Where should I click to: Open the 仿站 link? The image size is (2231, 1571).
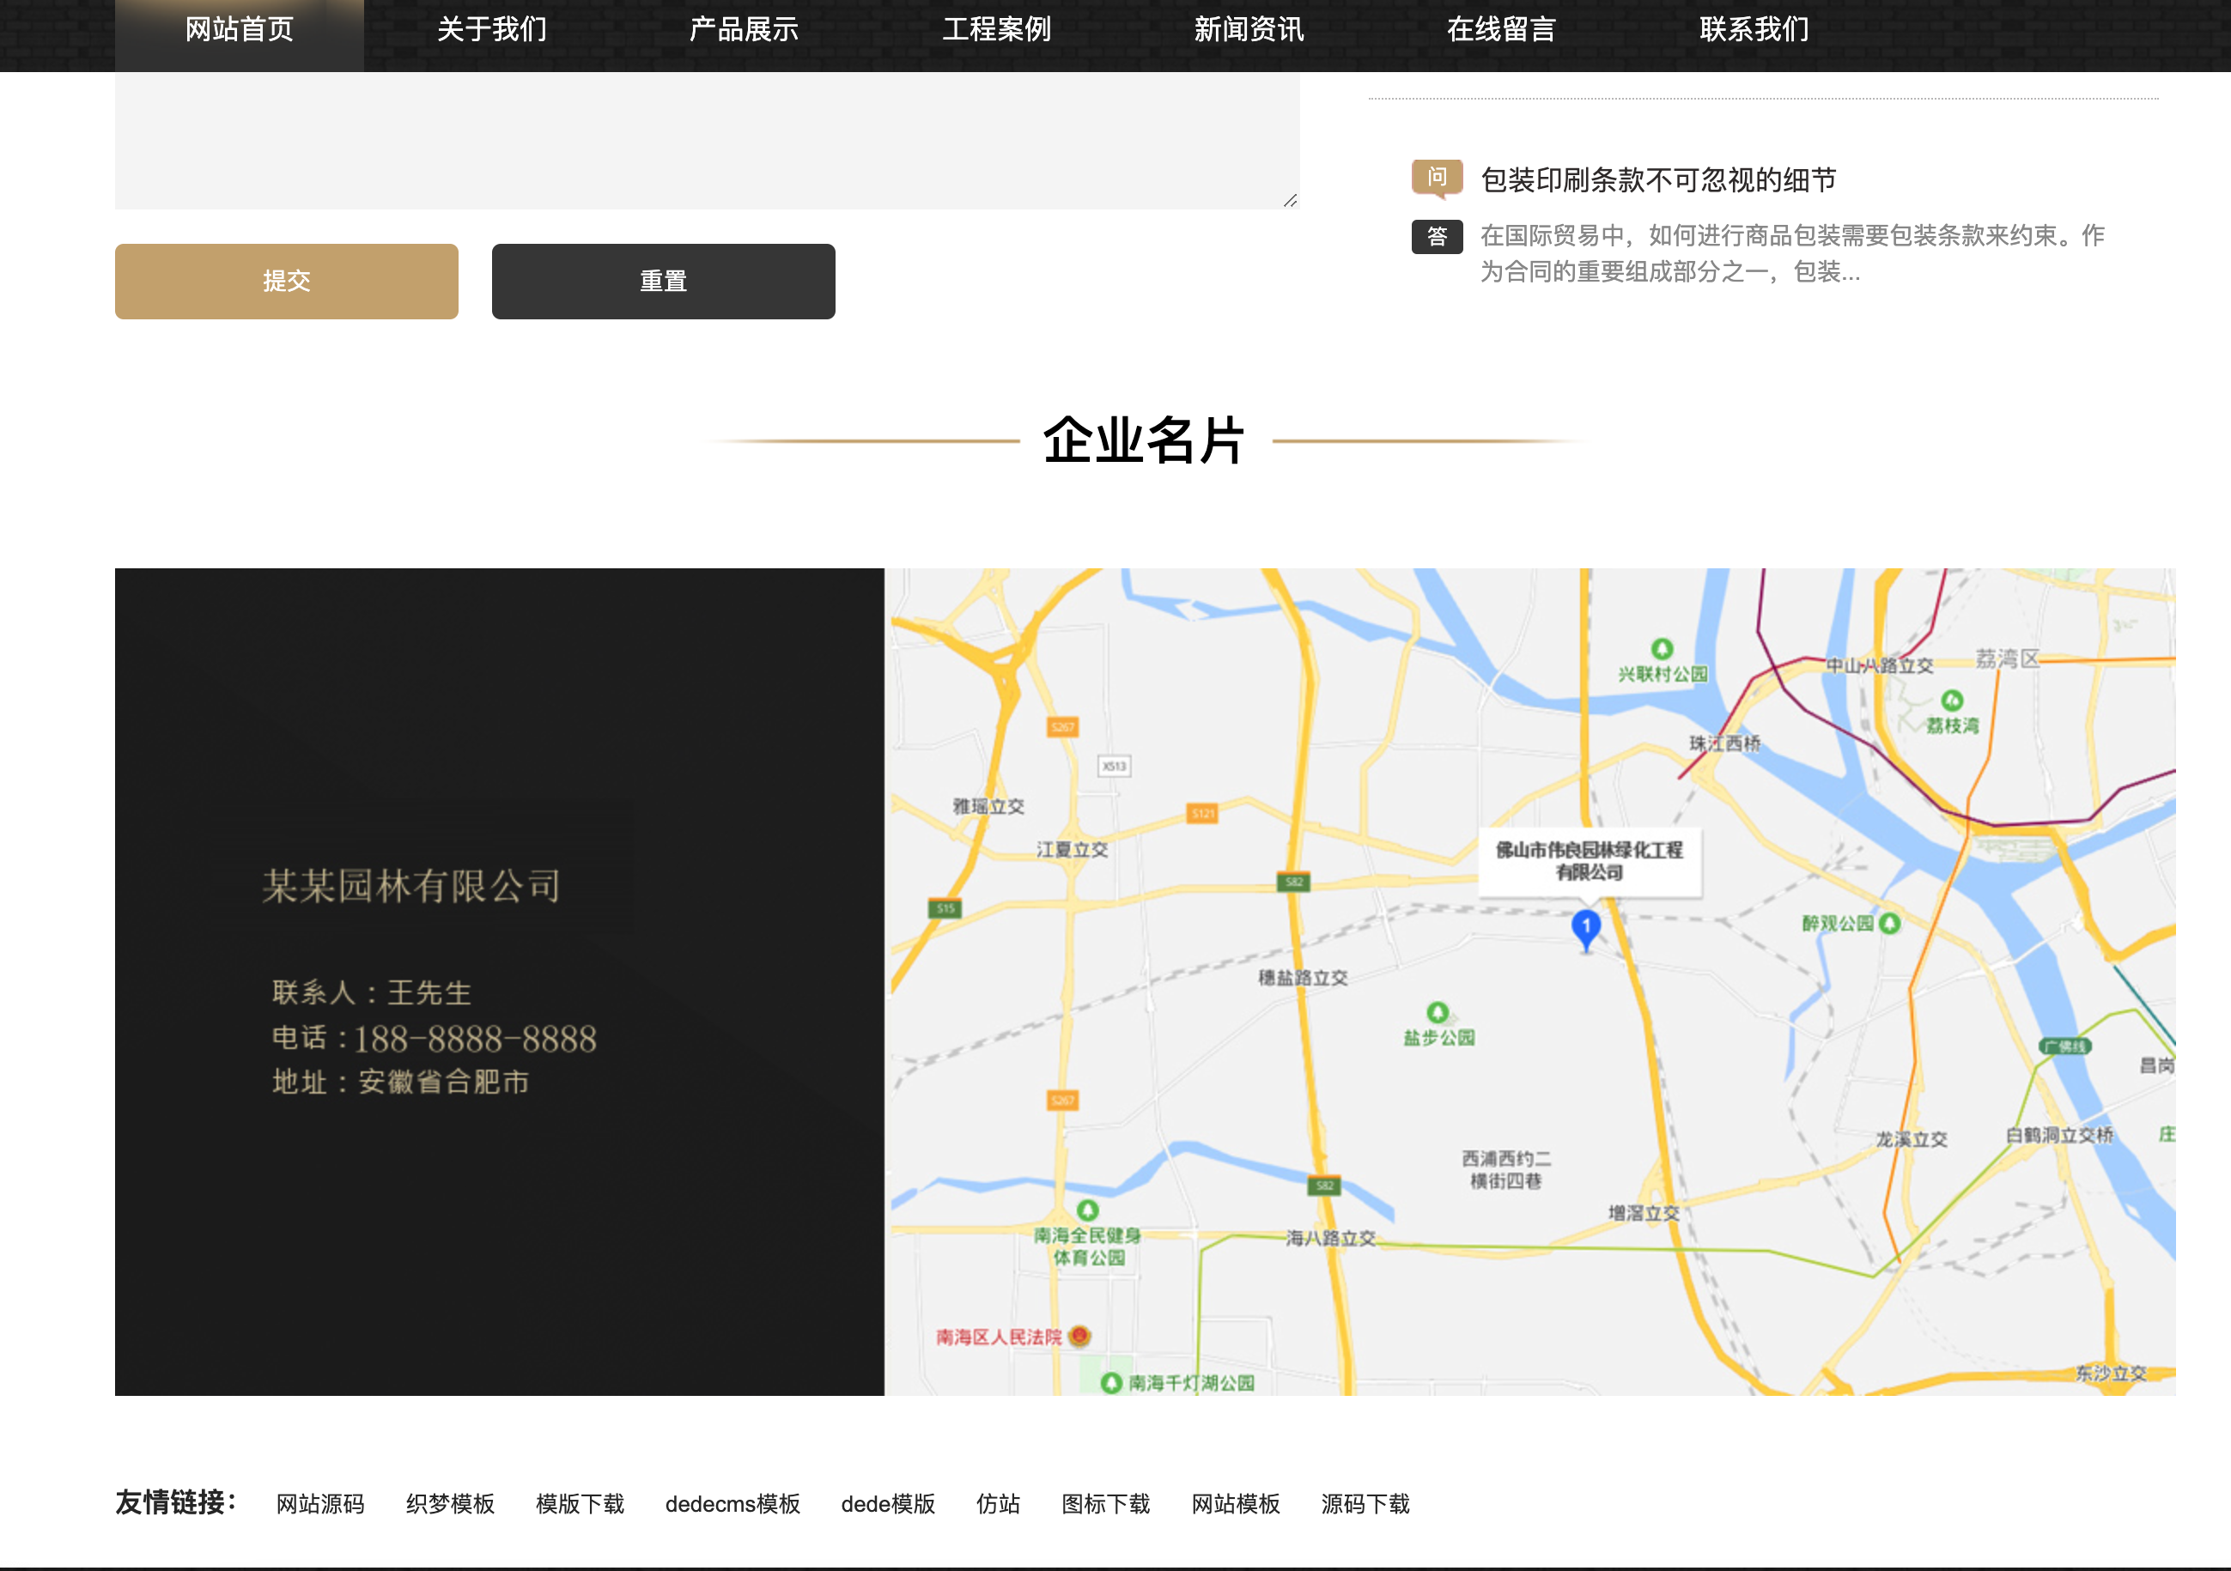click(998, 1504)
